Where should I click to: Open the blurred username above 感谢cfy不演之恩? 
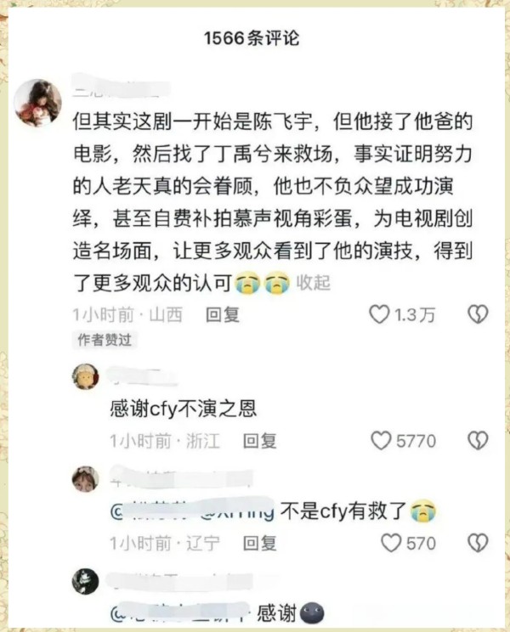tap(144, 377)
